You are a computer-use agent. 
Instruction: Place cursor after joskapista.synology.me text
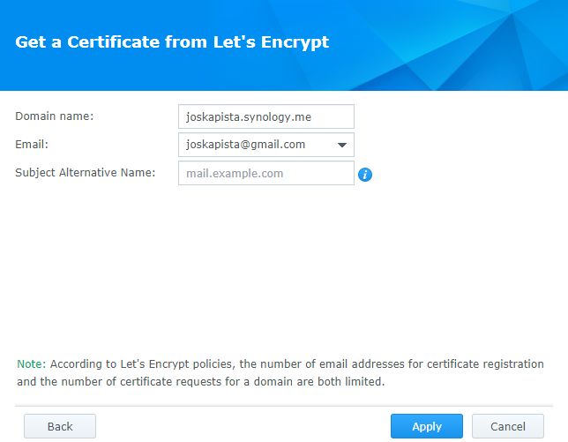tap(313, 117)
